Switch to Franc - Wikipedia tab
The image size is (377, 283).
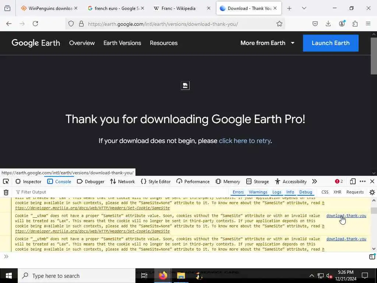click(x=179, y=8)
